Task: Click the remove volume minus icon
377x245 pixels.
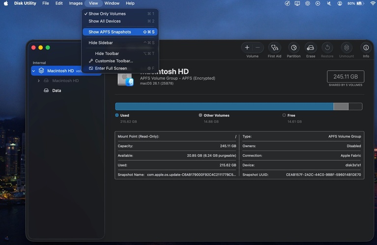Action: point(258,48)
